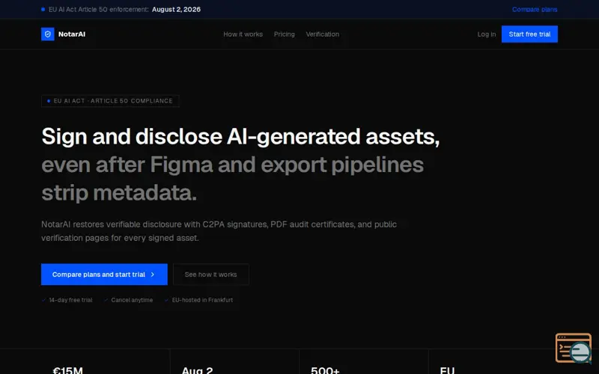
Task: Click the Start free trial button
Action: [529, 34]
